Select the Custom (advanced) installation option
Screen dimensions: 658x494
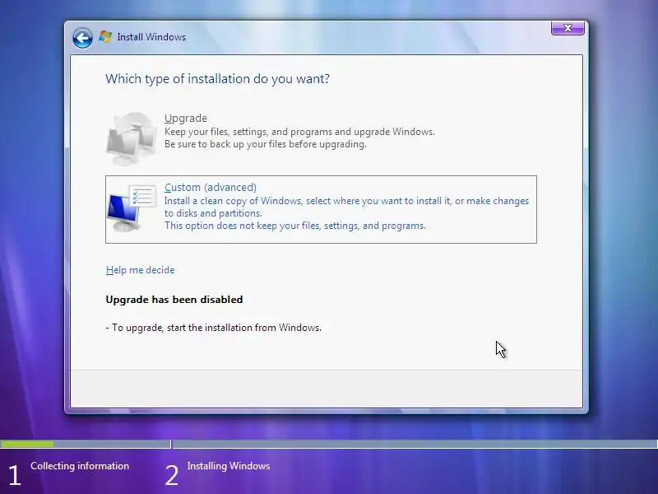pos(321,209)
